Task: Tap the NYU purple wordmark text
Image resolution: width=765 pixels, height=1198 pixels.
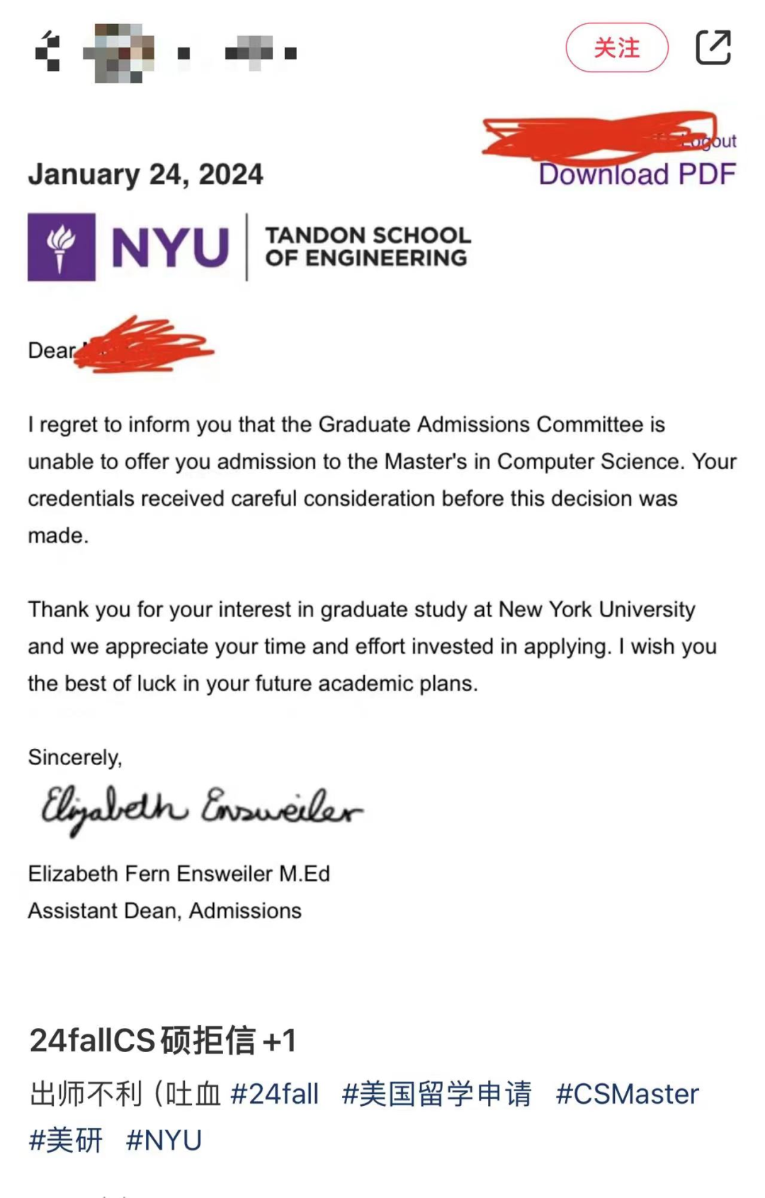Action: coord(171,247)
